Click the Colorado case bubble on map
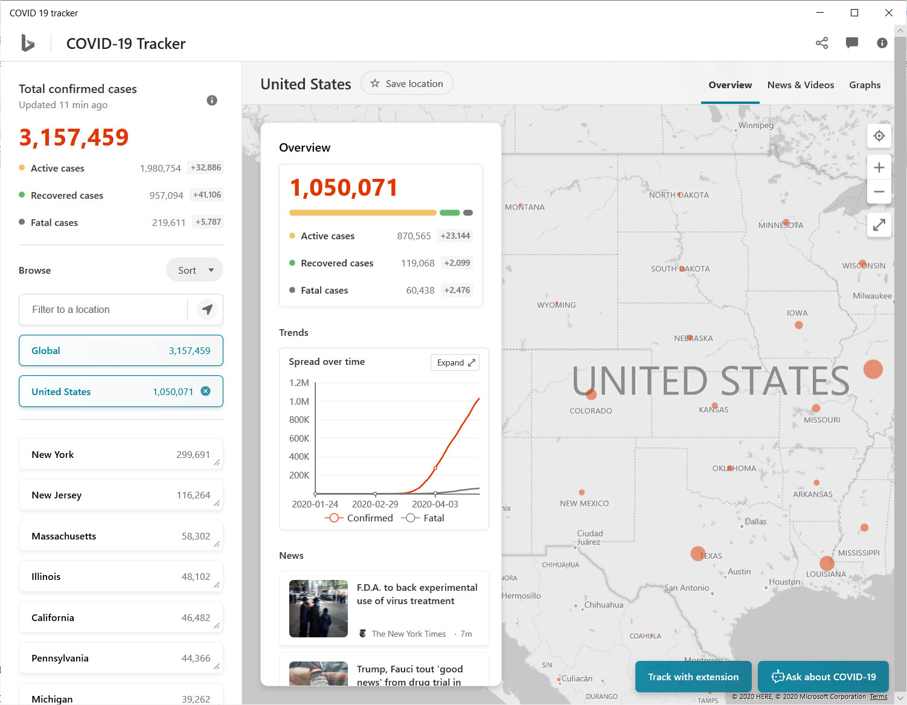Screen dimensions: 907x705 click(x=591, y=394)
